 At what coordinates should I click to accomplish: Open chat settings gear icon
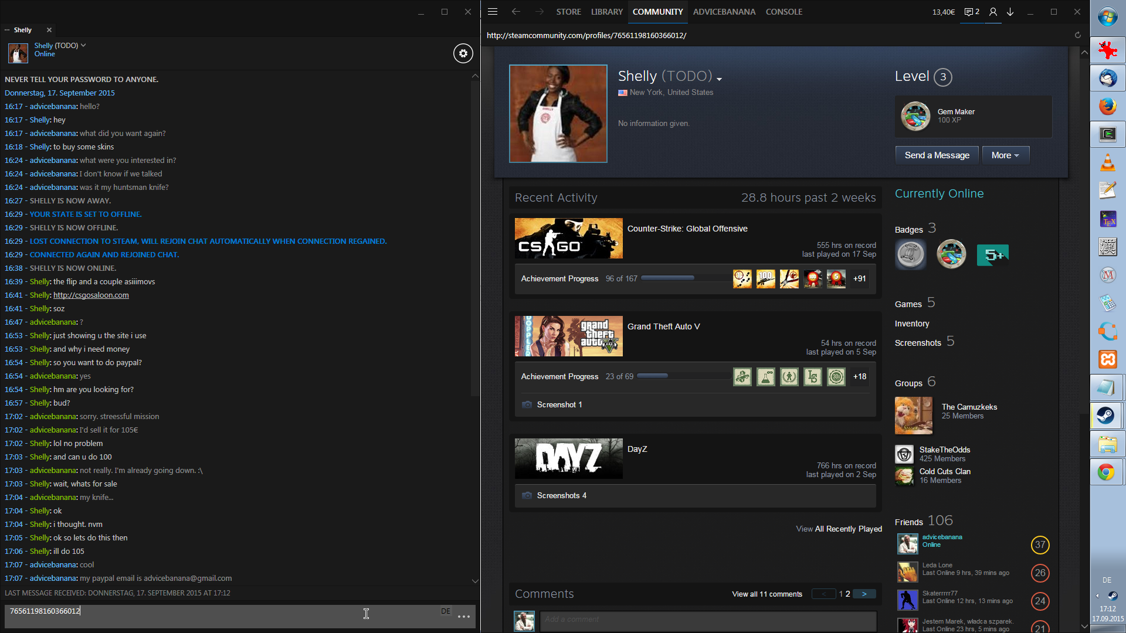click(463, 53)
